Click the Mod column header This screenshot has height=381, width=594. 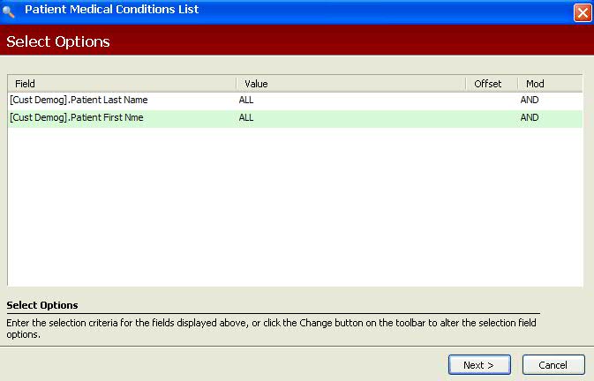[548, 84]
